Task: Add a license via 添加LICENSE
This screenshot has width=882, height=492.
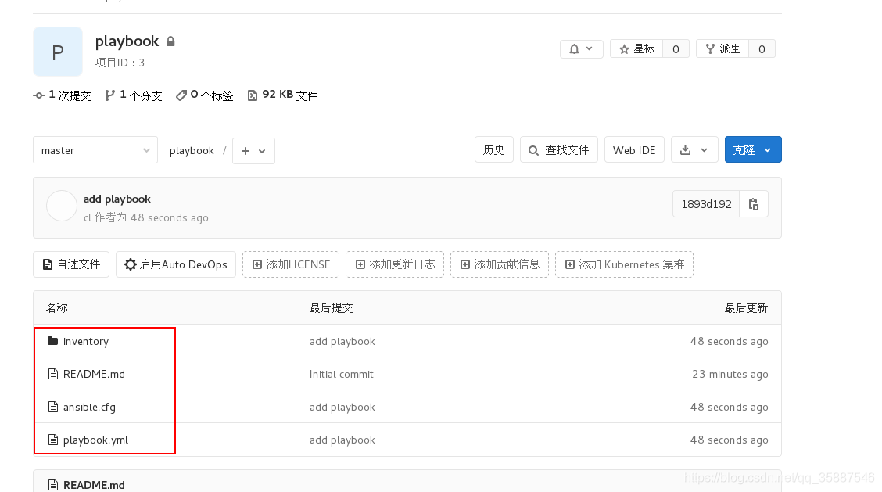Action: pyautogui.click(x=291, y=264)
